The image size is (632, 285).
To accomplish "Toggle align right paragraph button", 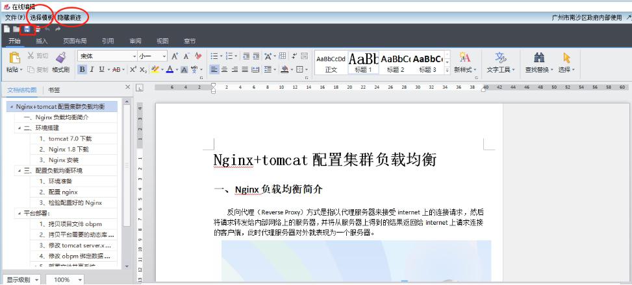I will [x=234, y=69].
